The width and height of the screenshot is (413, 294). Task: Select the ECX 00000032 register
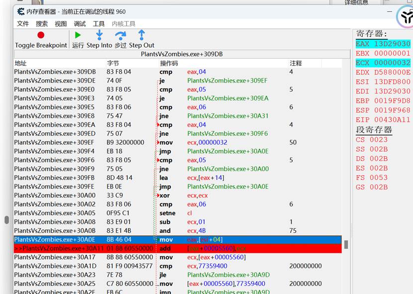pyautogui.click(x=383, y=63)
